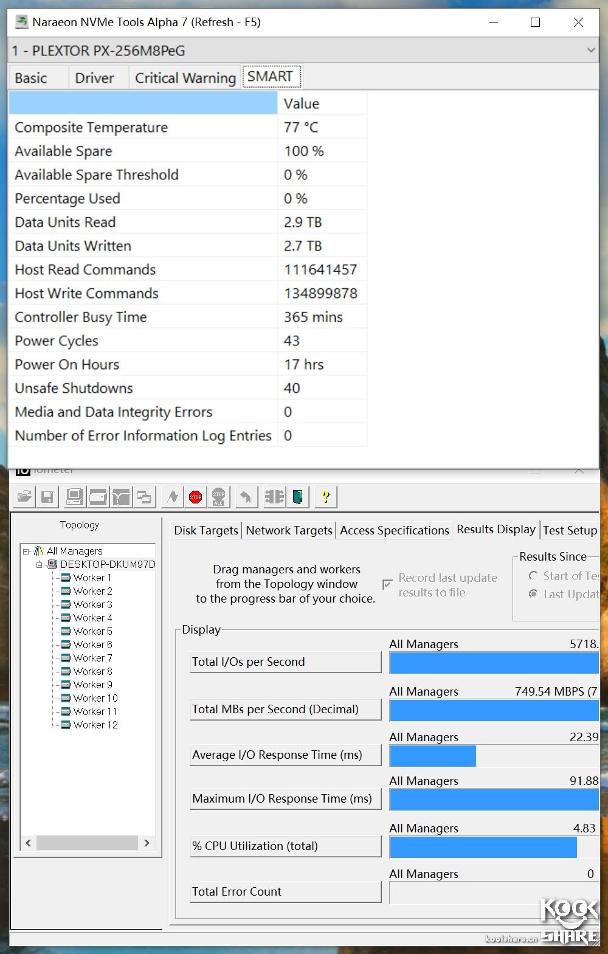Click the 77 °C temperature value
Viewport: 608px width, 954px height.
301,127
